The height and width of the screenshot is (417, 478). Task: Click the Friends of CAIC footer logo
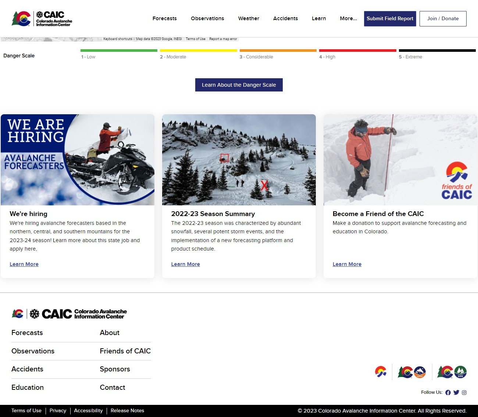click(381, 372)
